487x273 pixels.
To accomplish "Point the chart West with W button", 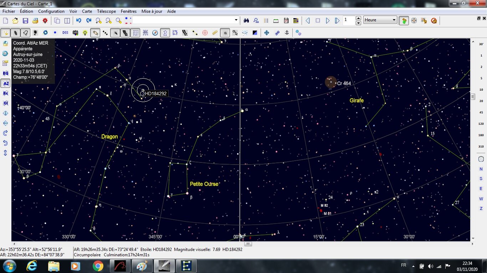I will 481,199.
